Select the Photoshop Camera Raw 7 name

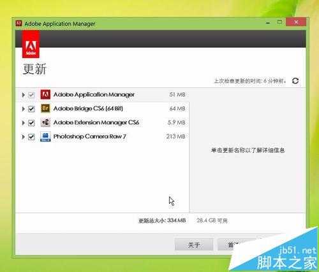89,136
